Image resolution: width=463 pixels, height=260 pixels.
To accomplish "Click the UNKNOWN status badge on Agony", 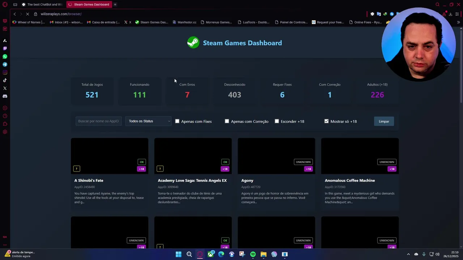I will pyautogui.click(x=303, y=162).
